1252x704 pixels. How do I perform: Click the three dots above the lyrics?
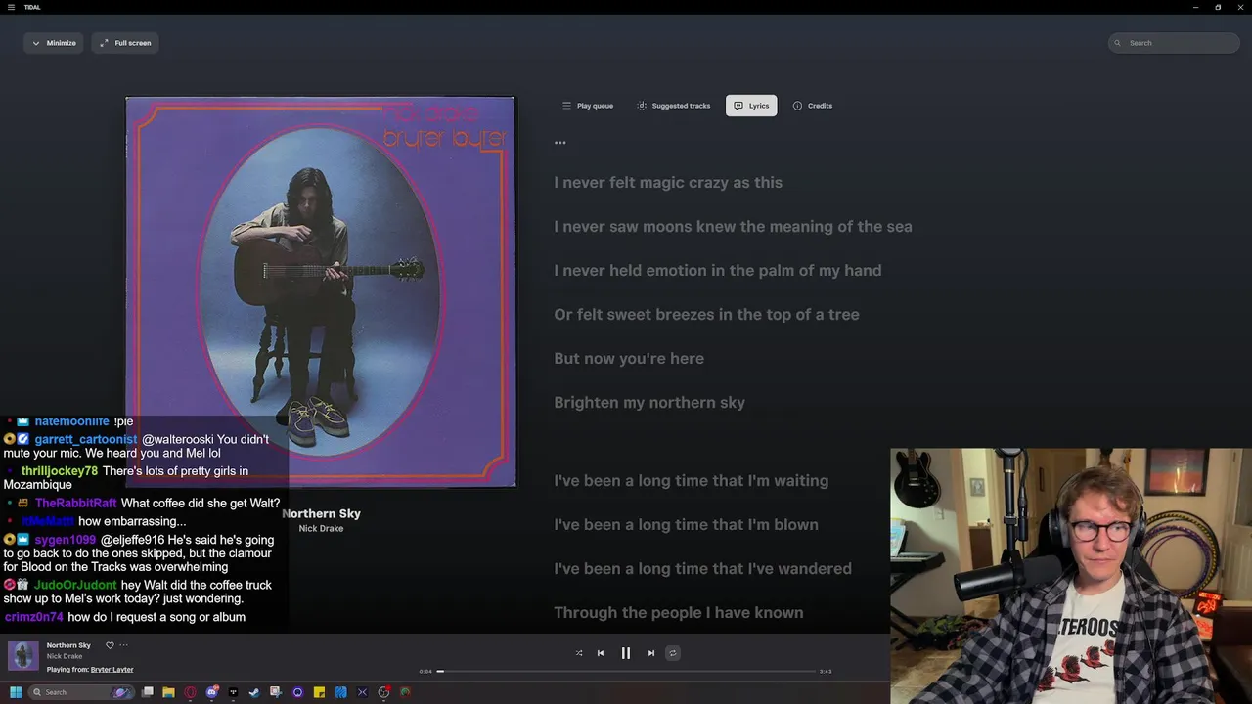[x=560, y=143]
